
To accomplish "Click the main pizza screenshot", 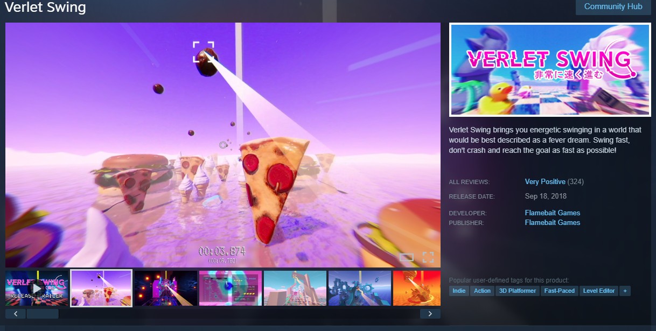I will point(223,145).
